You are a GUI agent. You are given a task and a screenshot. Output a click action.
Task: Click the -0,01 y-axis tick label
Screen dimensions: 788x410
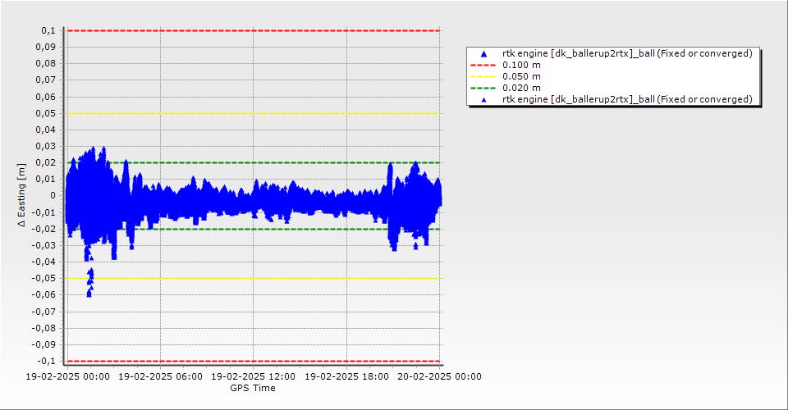coord(44,212)
